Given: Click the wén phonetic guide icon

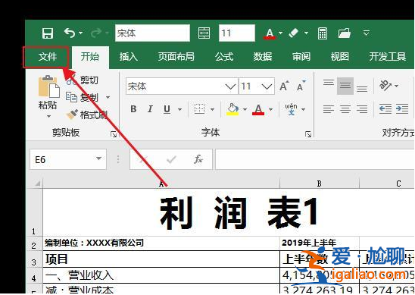Looking at the screenshot, I should click(291, 109).
